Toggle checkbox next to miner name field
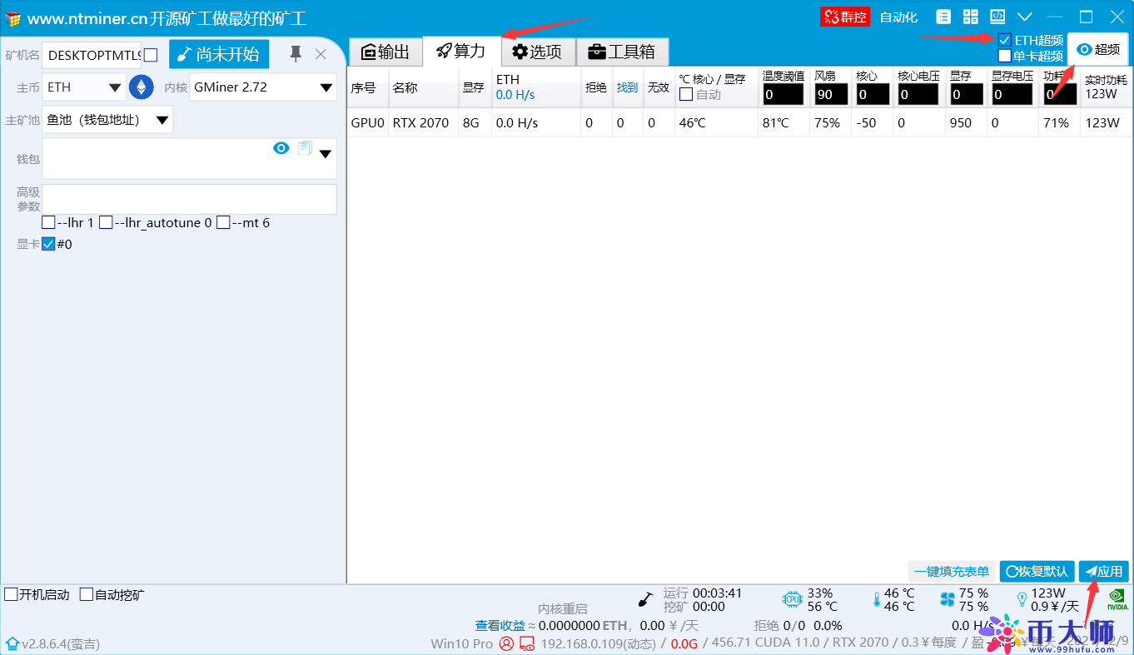 (151, 55)
